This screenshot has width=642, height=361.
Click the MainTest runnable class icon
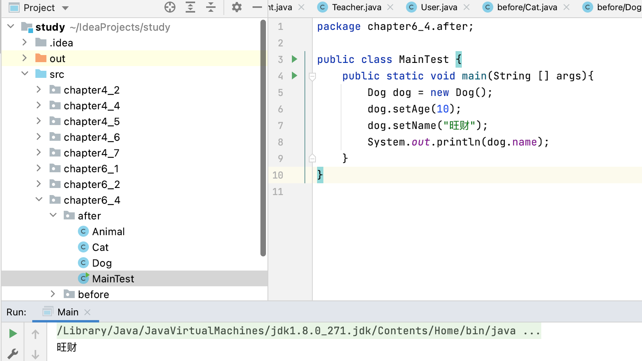pos(83,278)
